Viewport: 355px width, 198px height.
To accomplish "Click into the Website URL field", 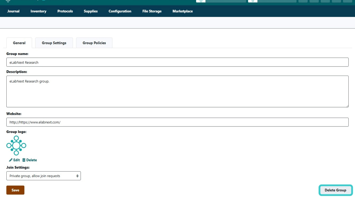I will [x=177, y=122].
